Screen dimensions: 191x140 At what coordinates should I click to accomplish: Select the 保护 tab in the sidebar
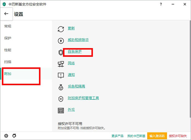click(8, 38)
